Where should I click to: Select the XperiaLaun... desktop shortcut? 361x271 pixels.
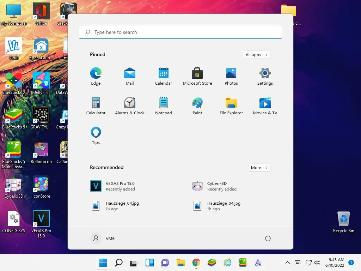pos(41,49)
